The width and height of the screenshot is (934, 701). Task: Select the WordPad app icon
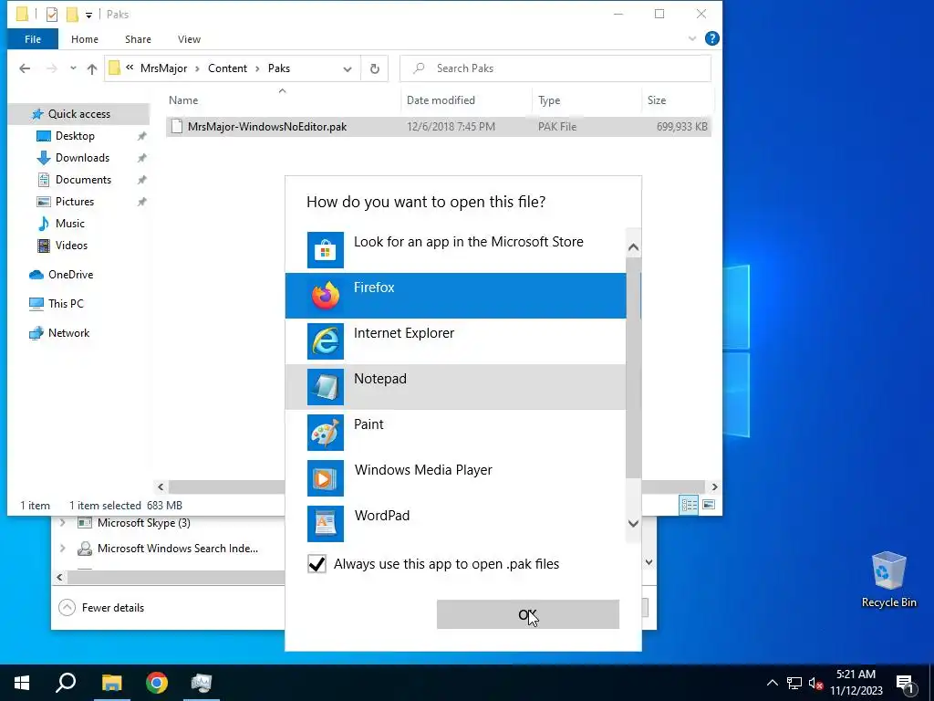[x=326, y=524]
